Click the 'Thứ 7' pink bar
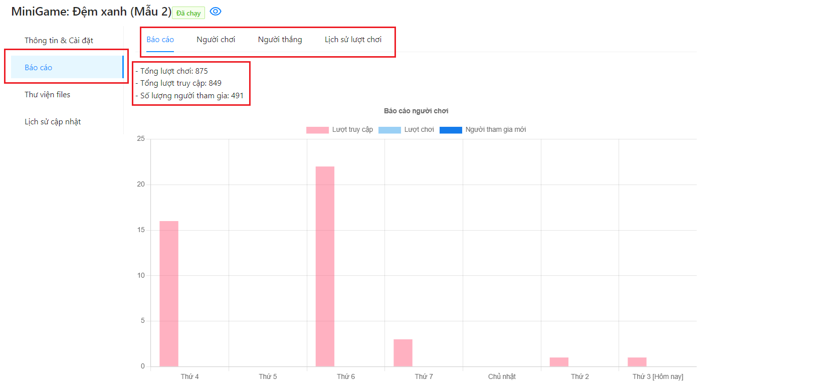 [403, 353]
